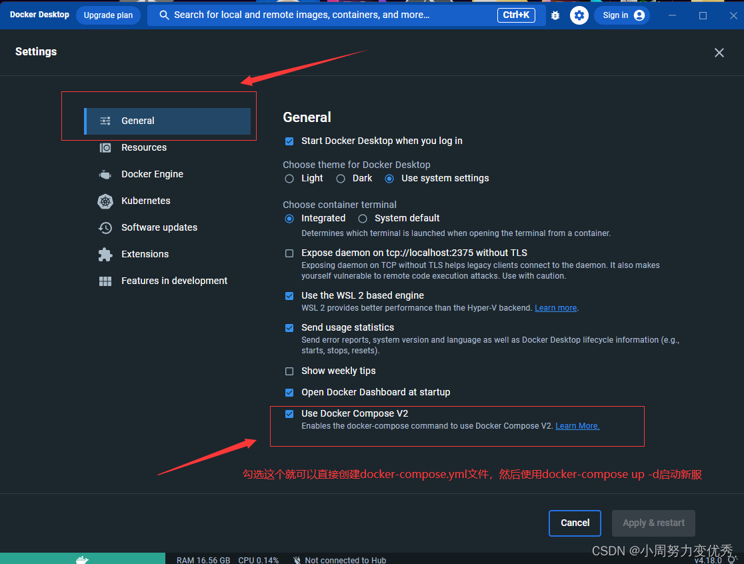Viewport: 744px width, 564px height.
Task: Open the General settings tab
Action: coord(167,121)
